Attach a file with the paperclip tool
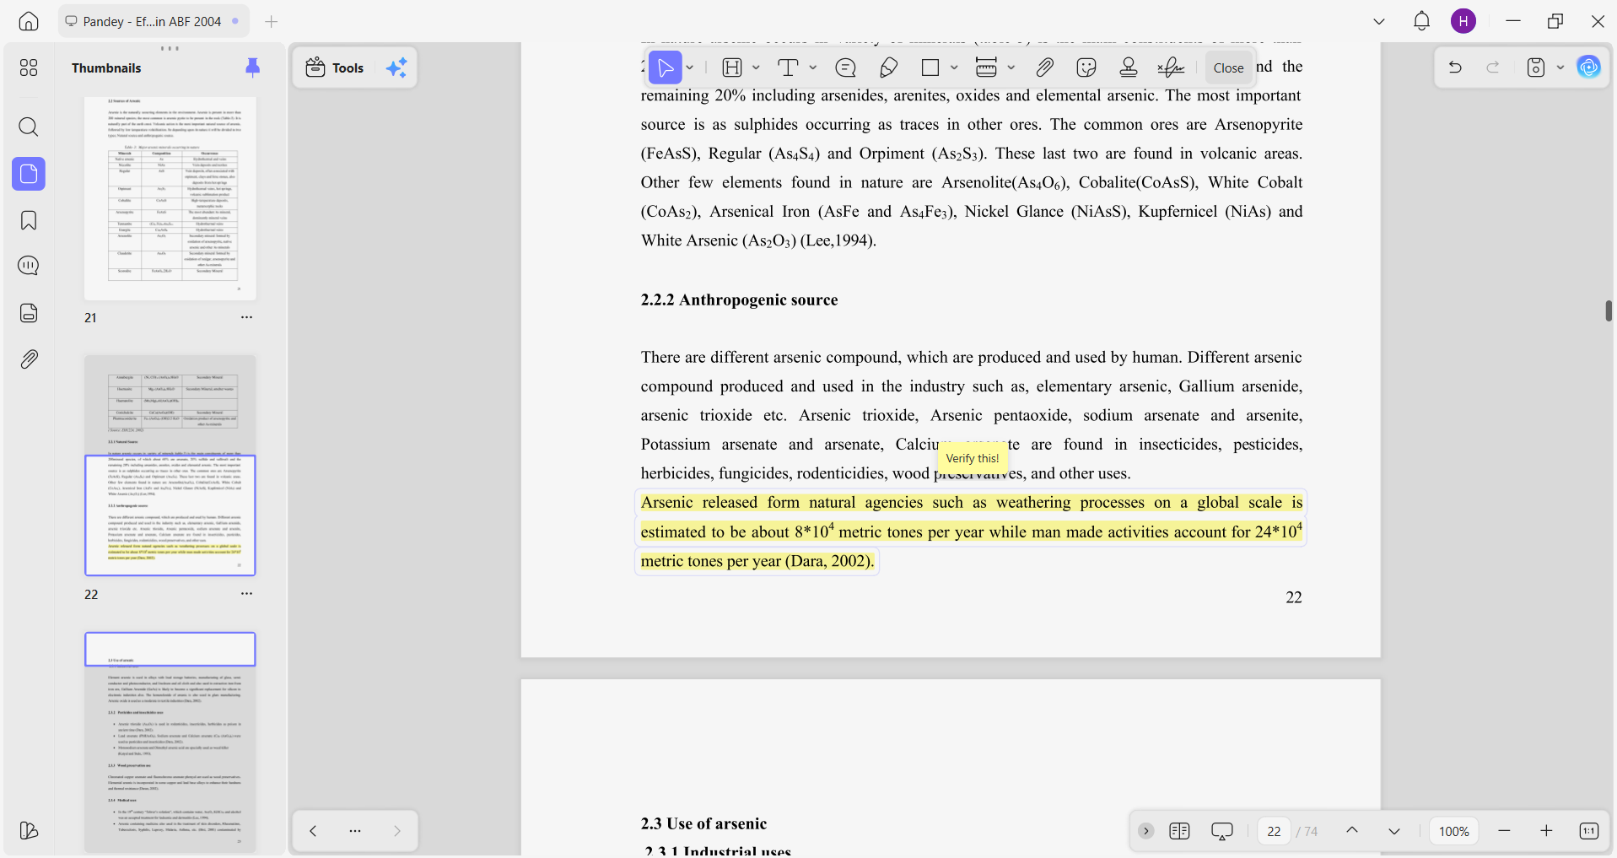The height and width of the screenshot is (858, 1617). click(x=1045, y=67)
